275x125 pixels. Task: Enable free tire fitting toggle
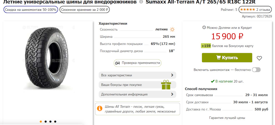coord(256,70)
